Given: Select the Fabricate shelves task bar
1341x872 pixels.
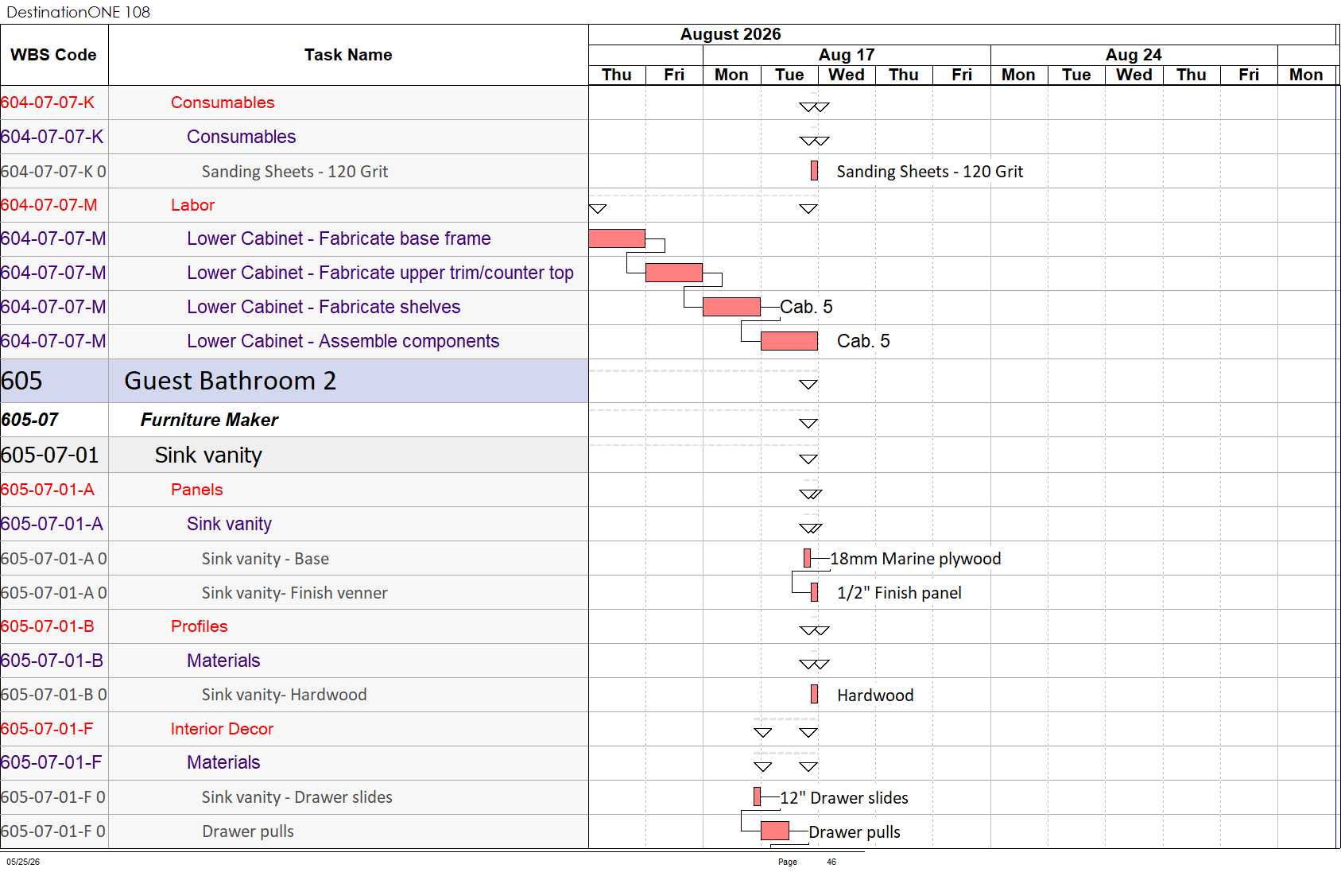Looking at the screenshot, I should pyautogui.click(x=731, y=307).
